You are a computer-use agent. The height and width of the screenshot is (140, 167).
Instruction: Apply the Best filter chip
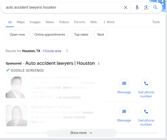click(101, 35)
